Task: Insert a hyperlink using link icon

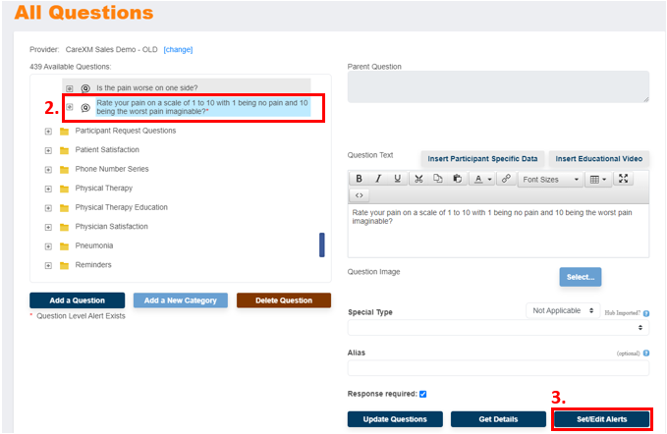Action: [x=506, y=180]
